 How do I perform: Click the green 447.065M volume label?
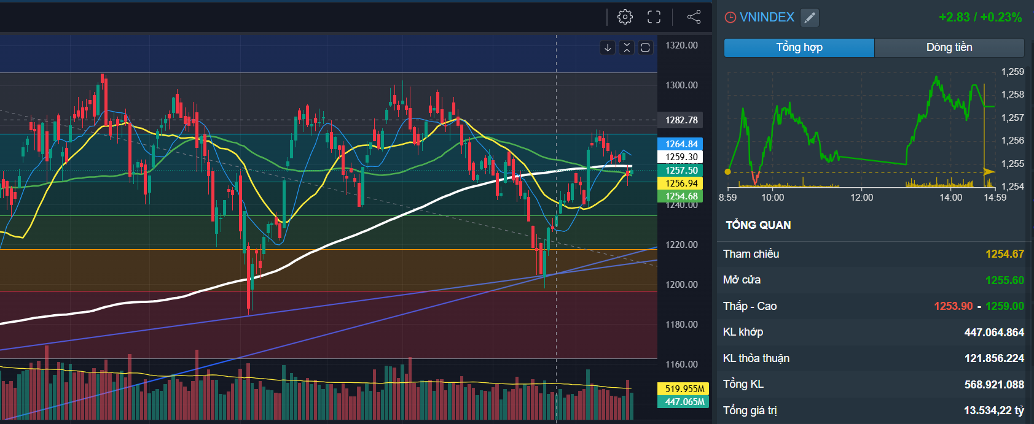[684, 402]
